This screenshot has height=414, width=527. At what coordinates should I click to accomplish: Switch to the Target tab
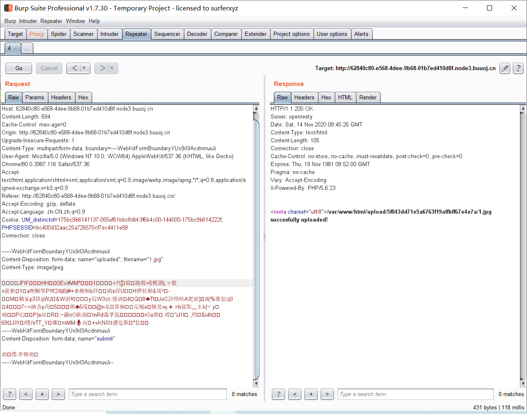[15, 34]
